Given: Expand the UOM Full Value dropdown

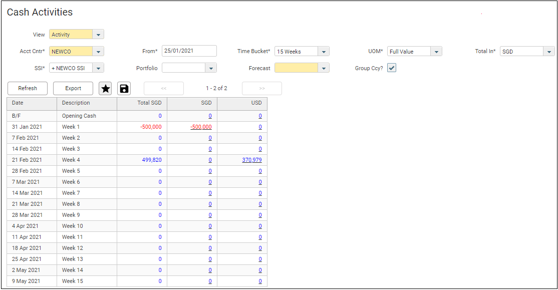Looking at the screenshot, I should click(436, 52).
